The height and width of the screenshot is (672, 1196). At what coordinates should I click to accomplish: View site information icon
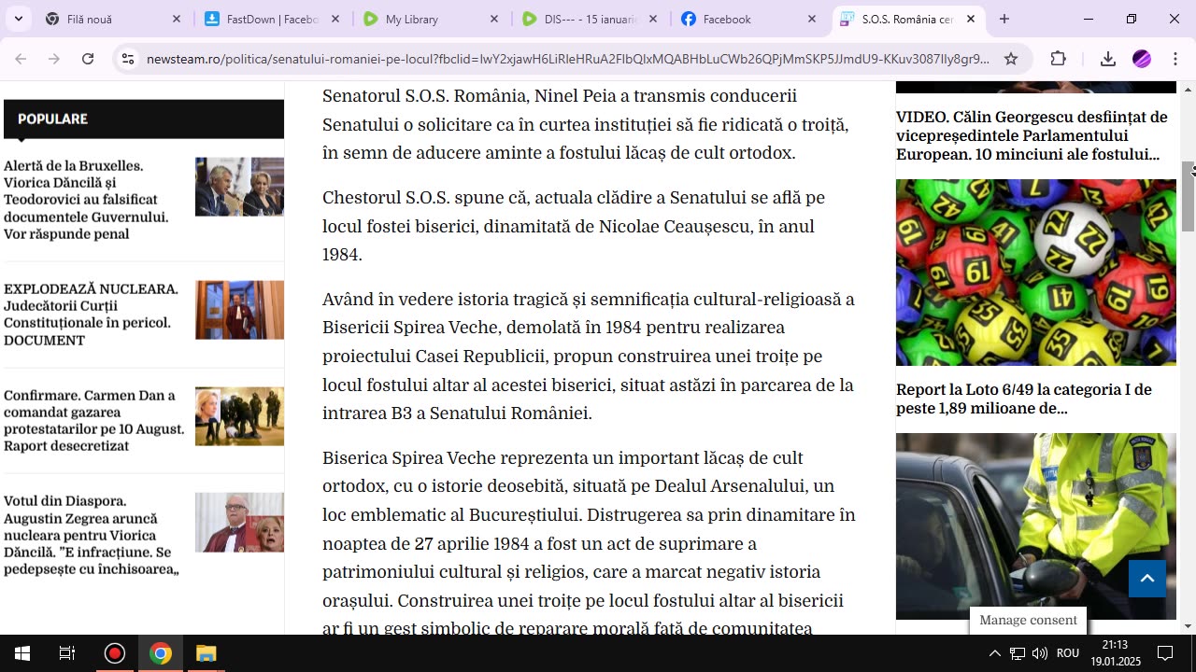pos(128,59)
